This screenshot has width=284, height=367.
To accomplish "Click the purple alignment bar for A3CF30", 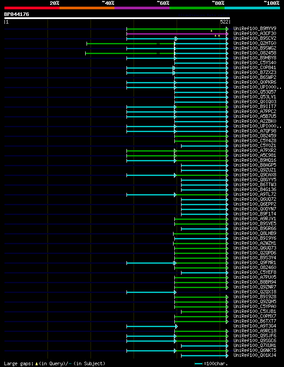I will click(x=177, y=34).
